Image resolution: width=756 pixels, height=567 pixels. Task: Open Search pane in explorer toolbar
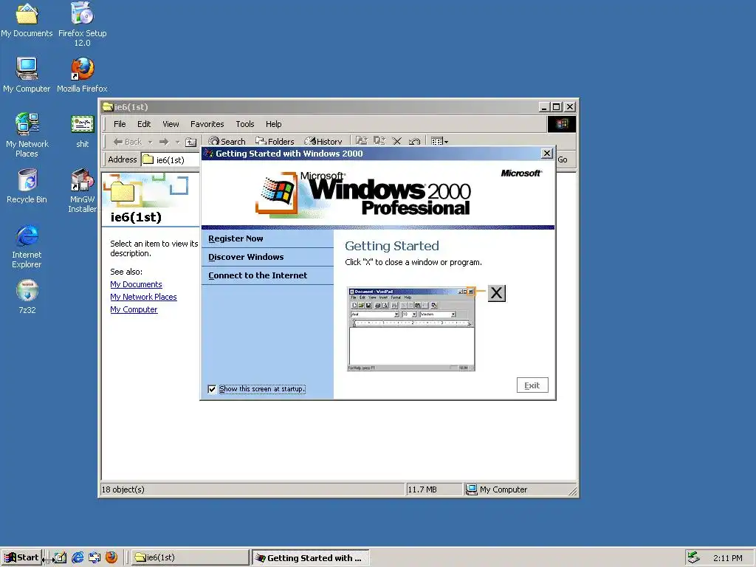227,141
